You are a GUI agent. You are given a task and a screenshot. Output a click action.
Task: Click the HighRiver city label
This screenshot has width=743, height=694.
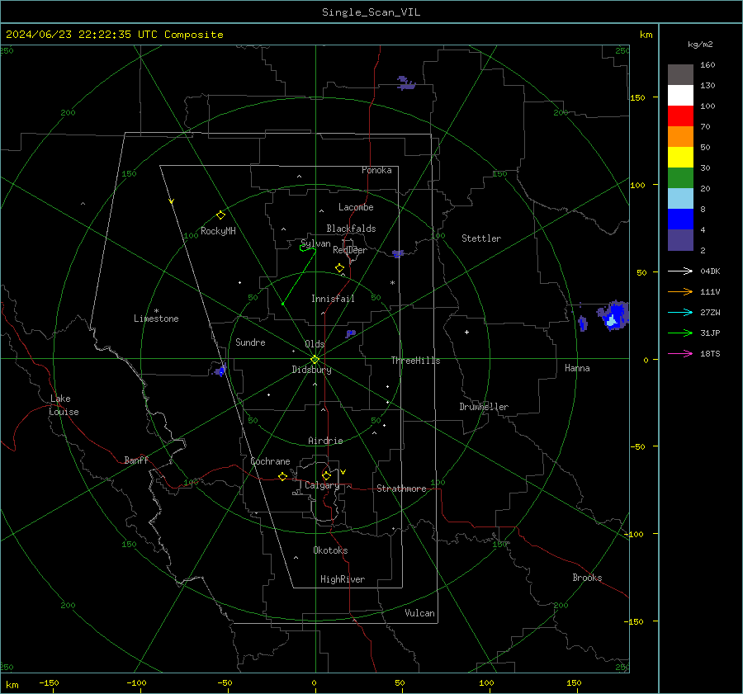pos(343,579)
